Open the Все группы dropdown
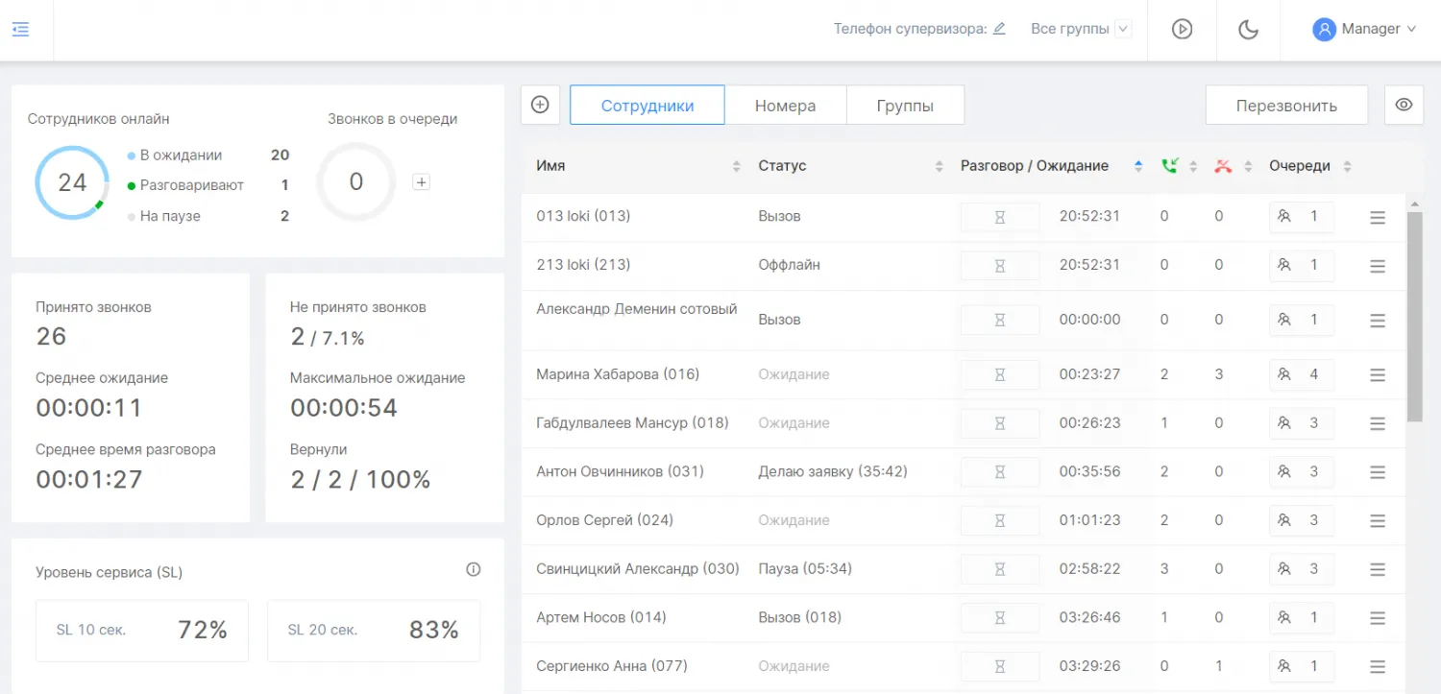Viewport: 1441px width, 694px height. (x=1078, y=29)
